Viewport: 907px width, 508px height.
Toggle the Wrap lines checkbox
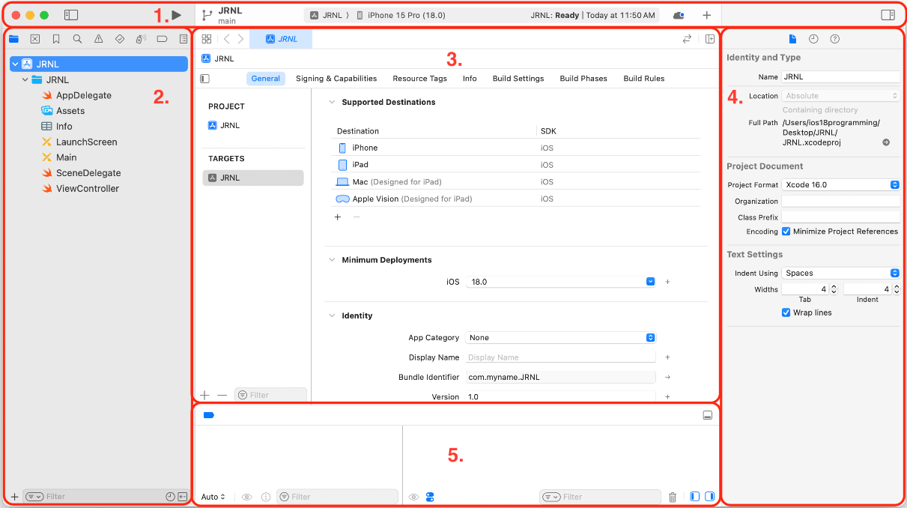tap(786, 312)
